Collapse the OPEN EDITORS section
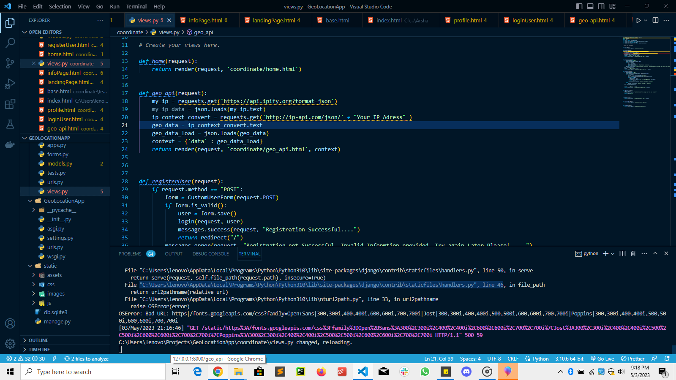 click(44, 32)
